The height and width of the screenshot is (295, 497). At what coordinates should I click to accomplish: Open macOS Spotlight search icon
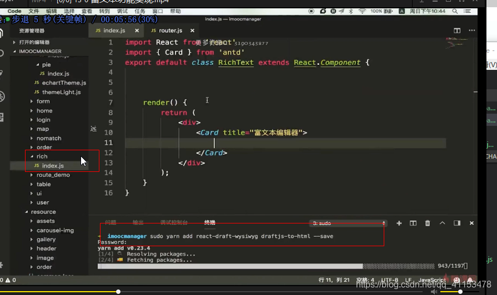(455, 11)
